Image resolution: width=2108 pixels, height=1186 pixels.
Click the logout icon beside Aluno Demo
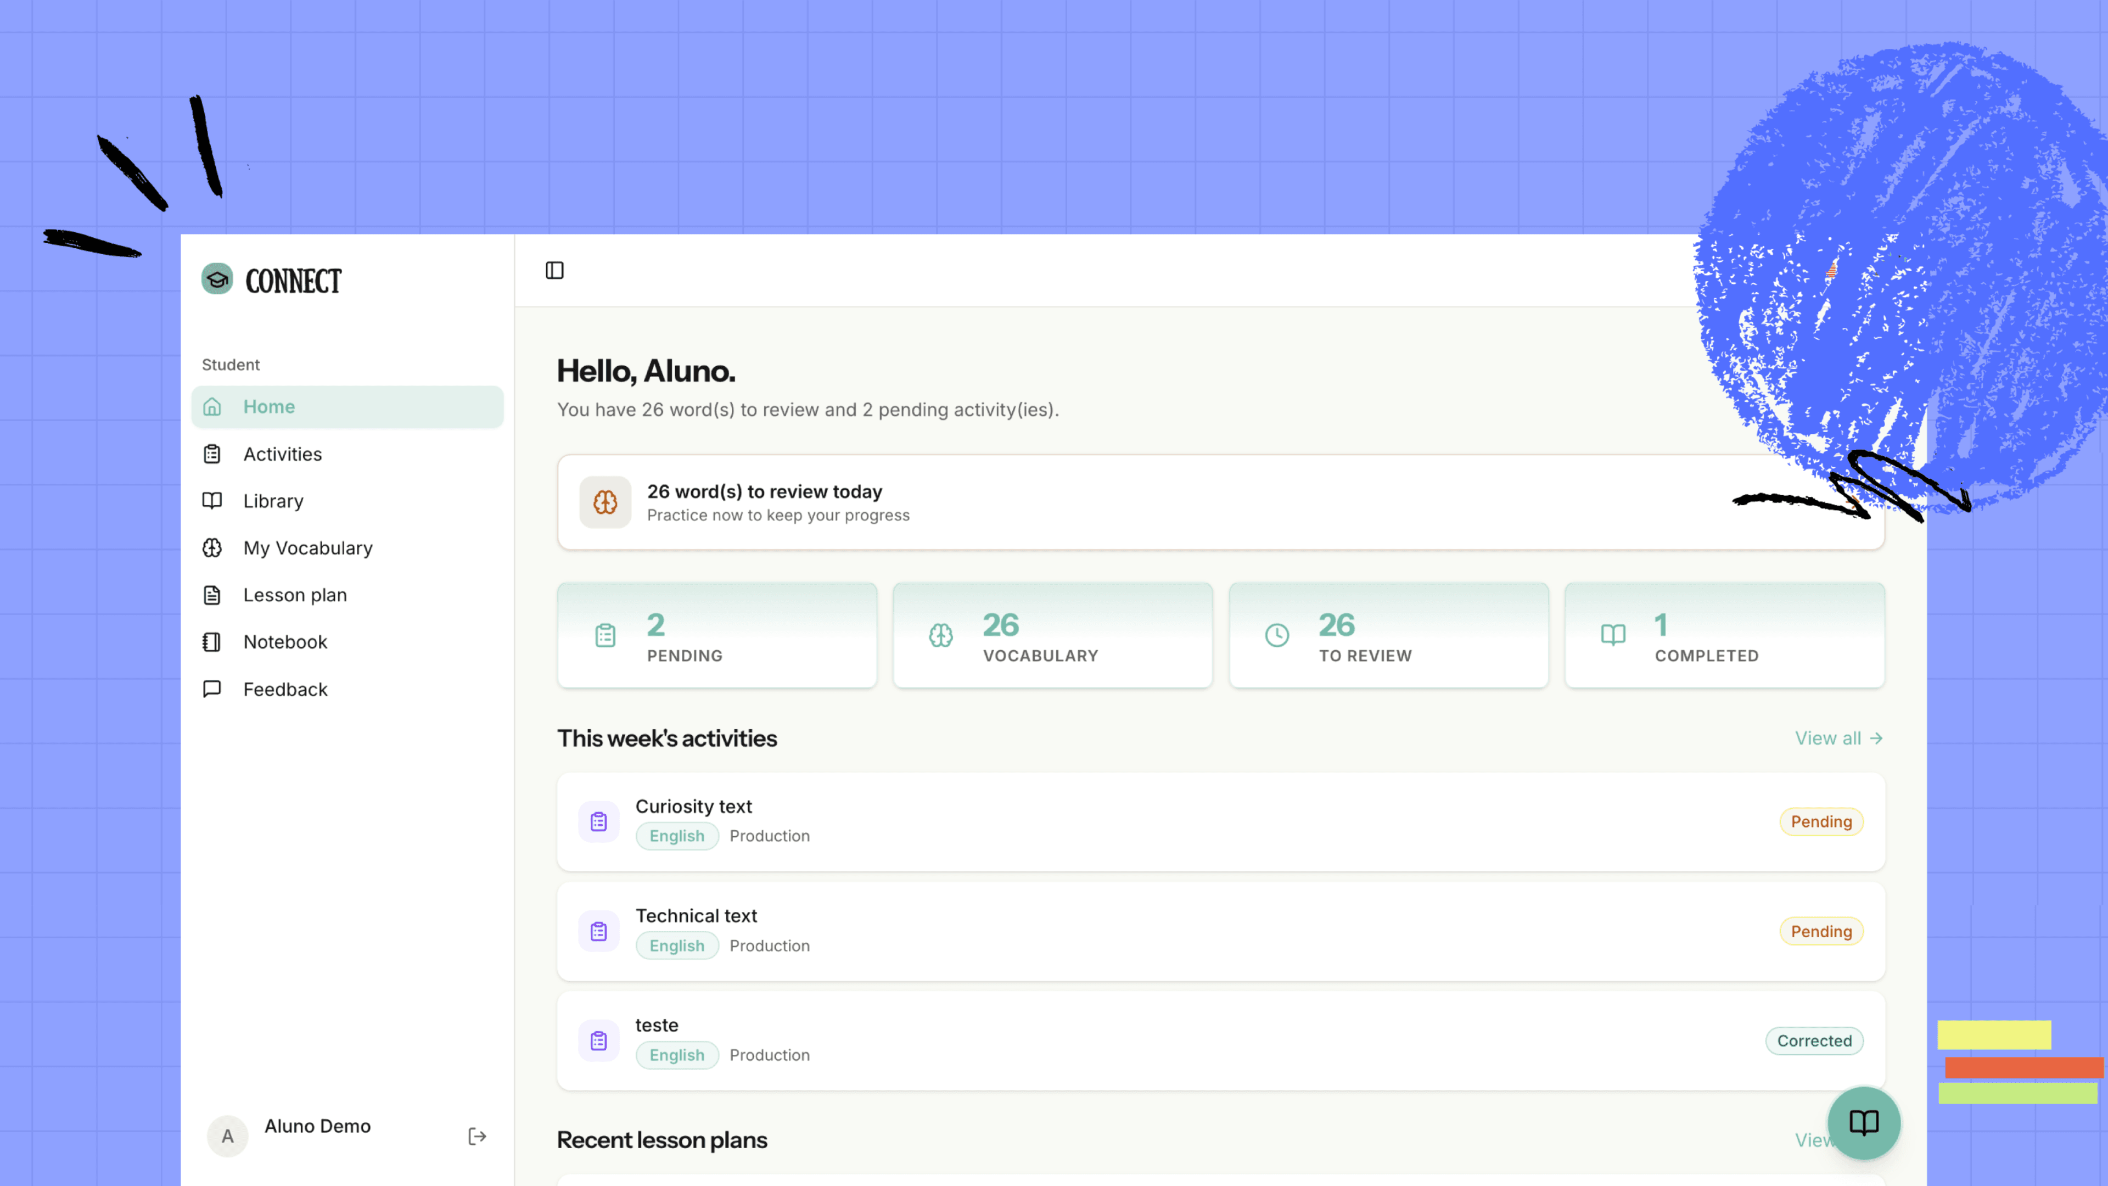[477, 1136]
